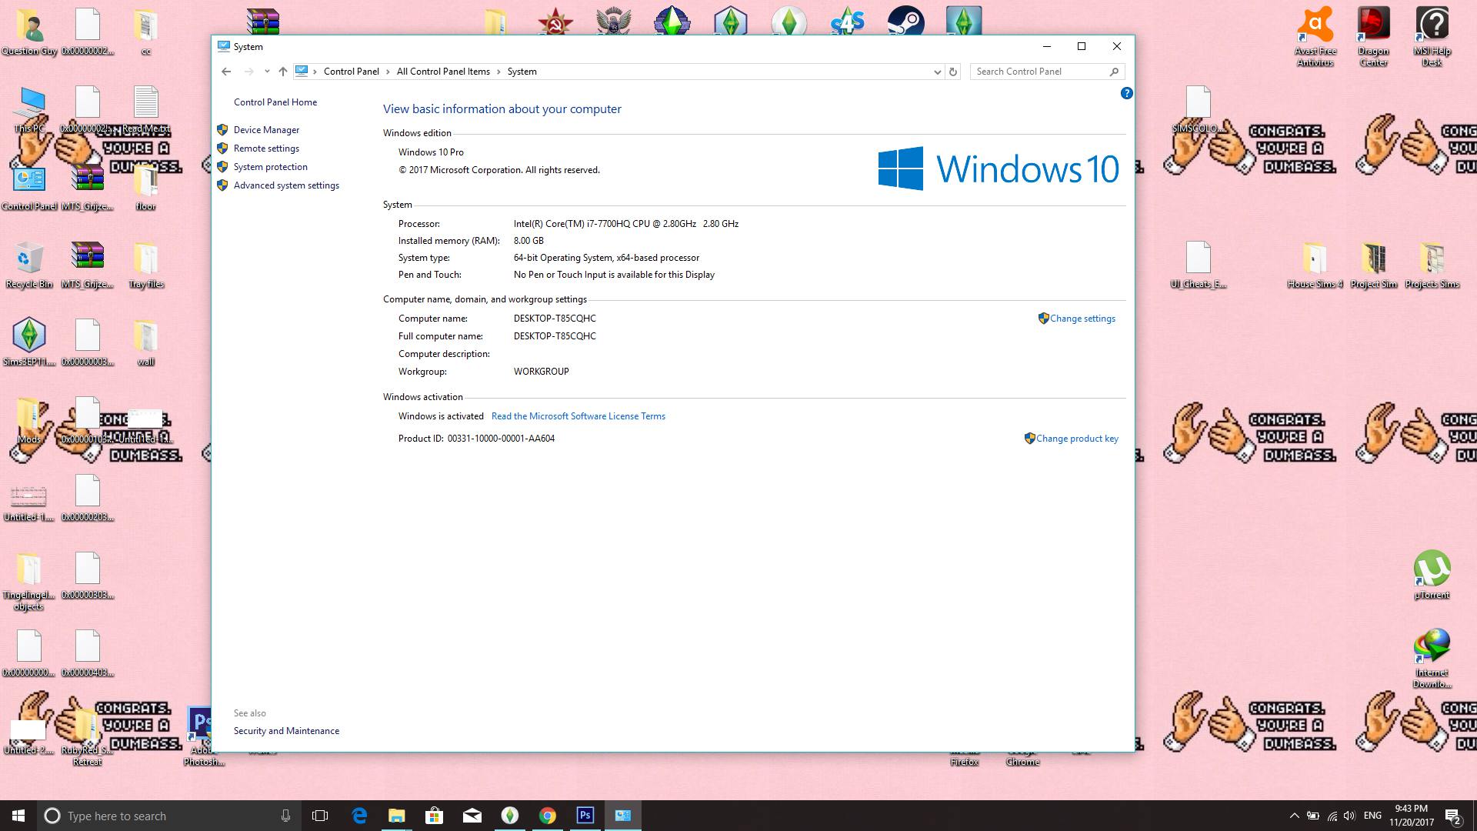Select Dragon Center desktop shortcut
The height and width of the screenshot is (831, 1477).
(1374, 37)
